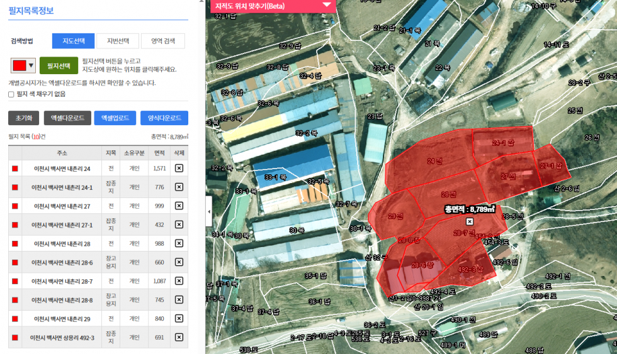Delete the 내촌리 24-1 parcel row
This screenshot has height=354, width=617.
click(x=179, y=187)
